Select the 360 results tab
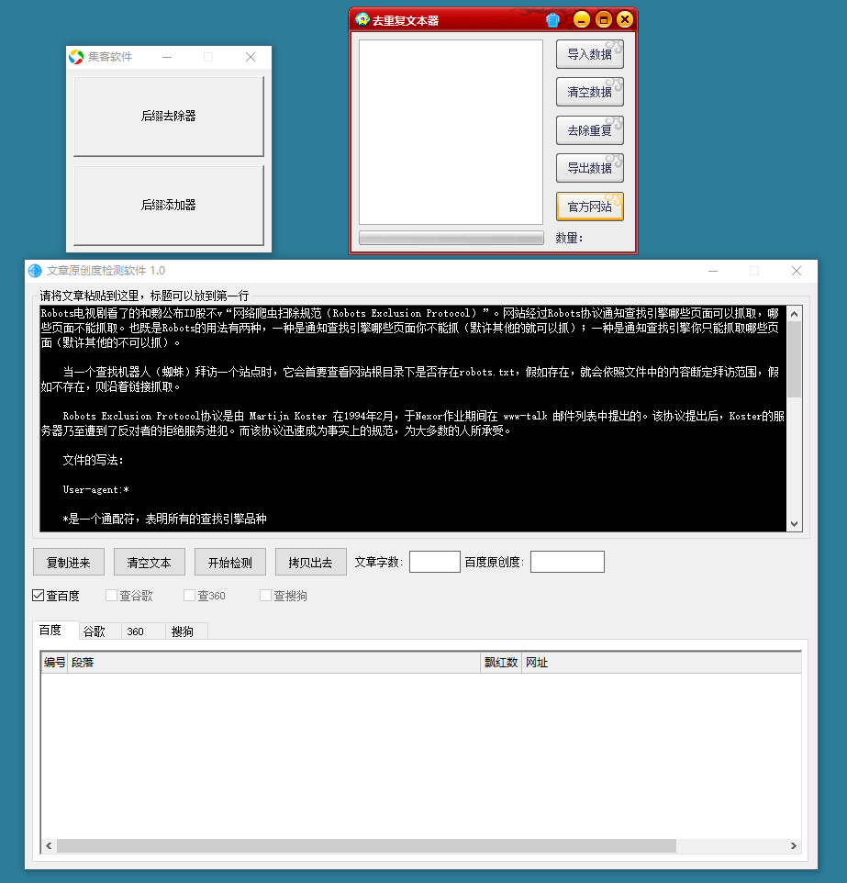This screenshot has height=883, width=847. pos(136,632)
